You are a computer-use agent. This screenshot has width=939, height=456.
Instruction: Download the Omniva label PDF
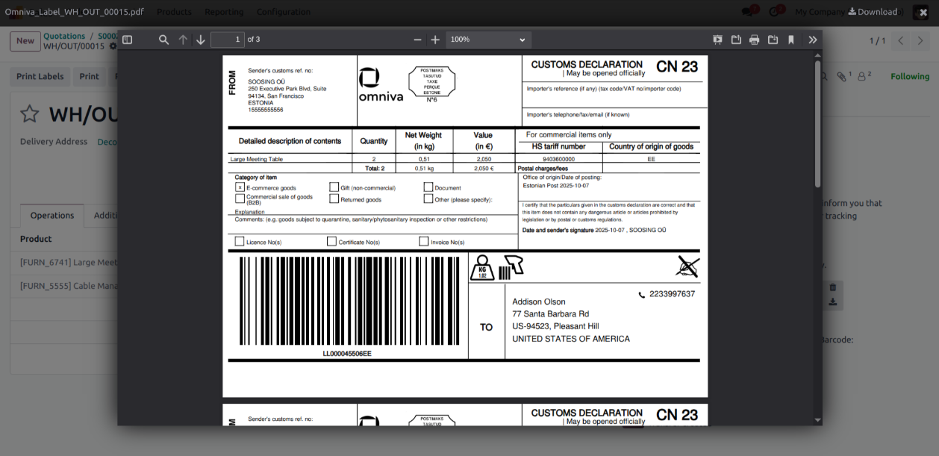tap(872, 12)
